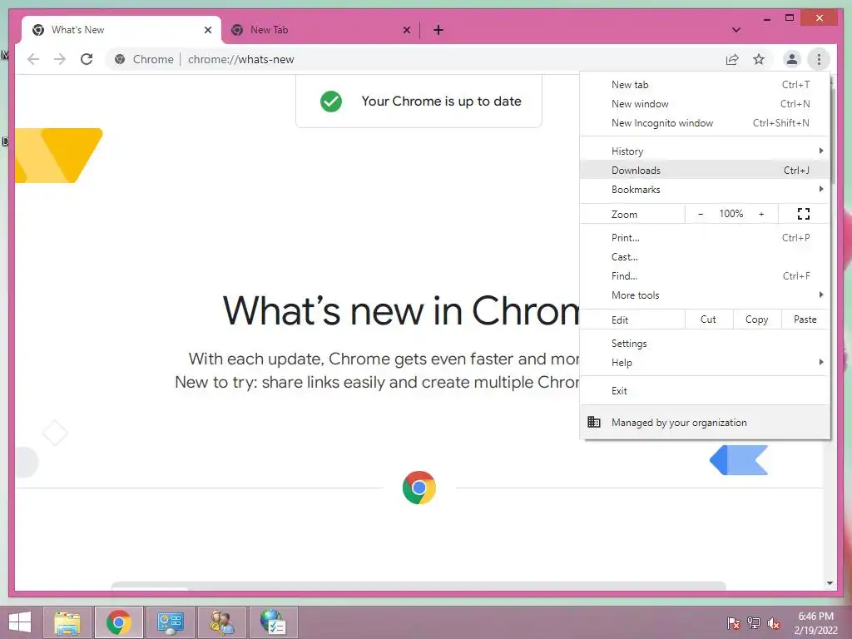Click the back navigation arrow
852x639 pixels.
tap(33, 59)
